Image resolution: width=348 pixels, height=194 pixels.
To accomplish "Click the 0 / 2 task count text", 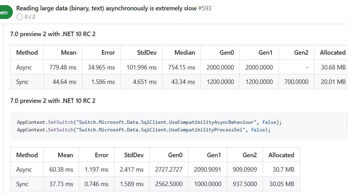I will coord(30,17).
